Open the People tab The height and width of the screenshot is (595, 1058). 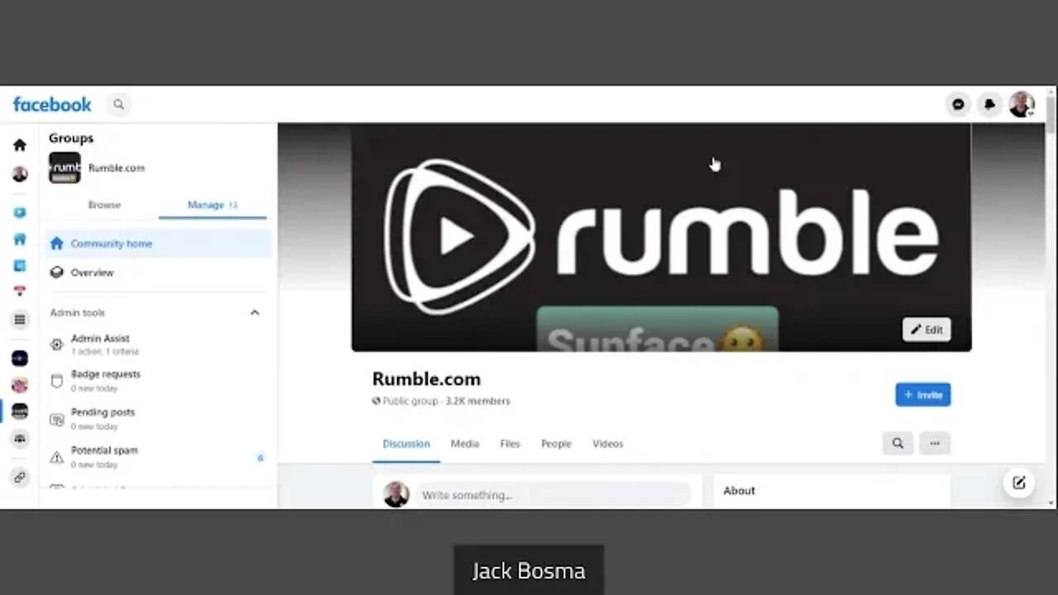click(556, 444)
